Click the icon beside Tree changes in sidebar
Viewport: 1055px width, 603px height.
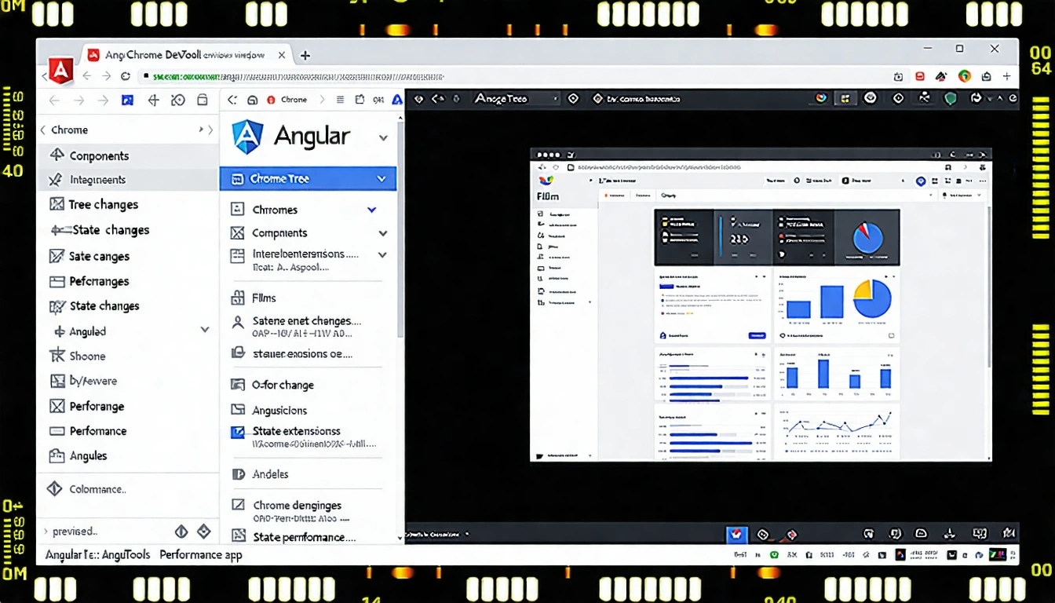57,204
